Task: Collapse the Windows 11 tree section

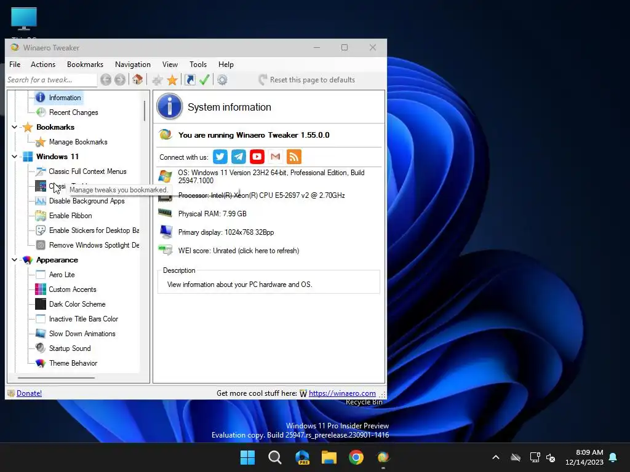Action: coord(15,156)
